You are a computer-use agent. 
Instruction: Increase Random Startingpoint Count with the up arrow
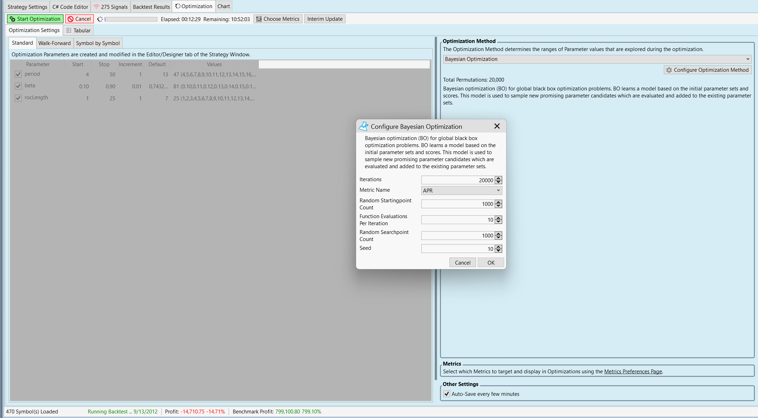498,202
